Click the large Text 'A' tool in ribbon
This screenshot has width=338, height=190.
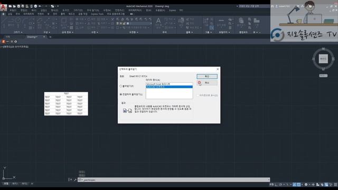[158, 21]
